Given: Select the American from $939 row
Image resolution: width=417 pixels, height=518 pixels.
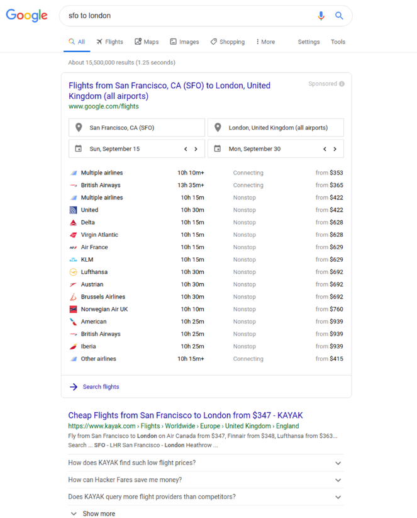Looking at the screenshot, I should (x=206, y=322).
